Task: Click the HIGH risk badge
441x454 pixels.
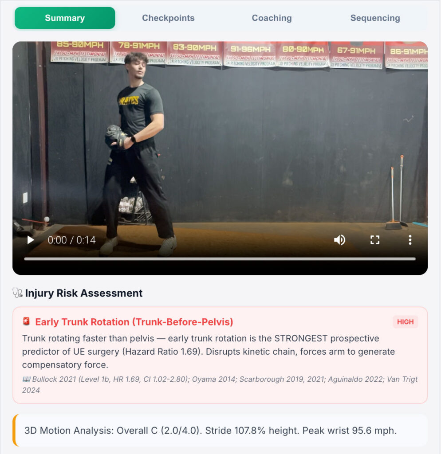Action: pos(405,322)
